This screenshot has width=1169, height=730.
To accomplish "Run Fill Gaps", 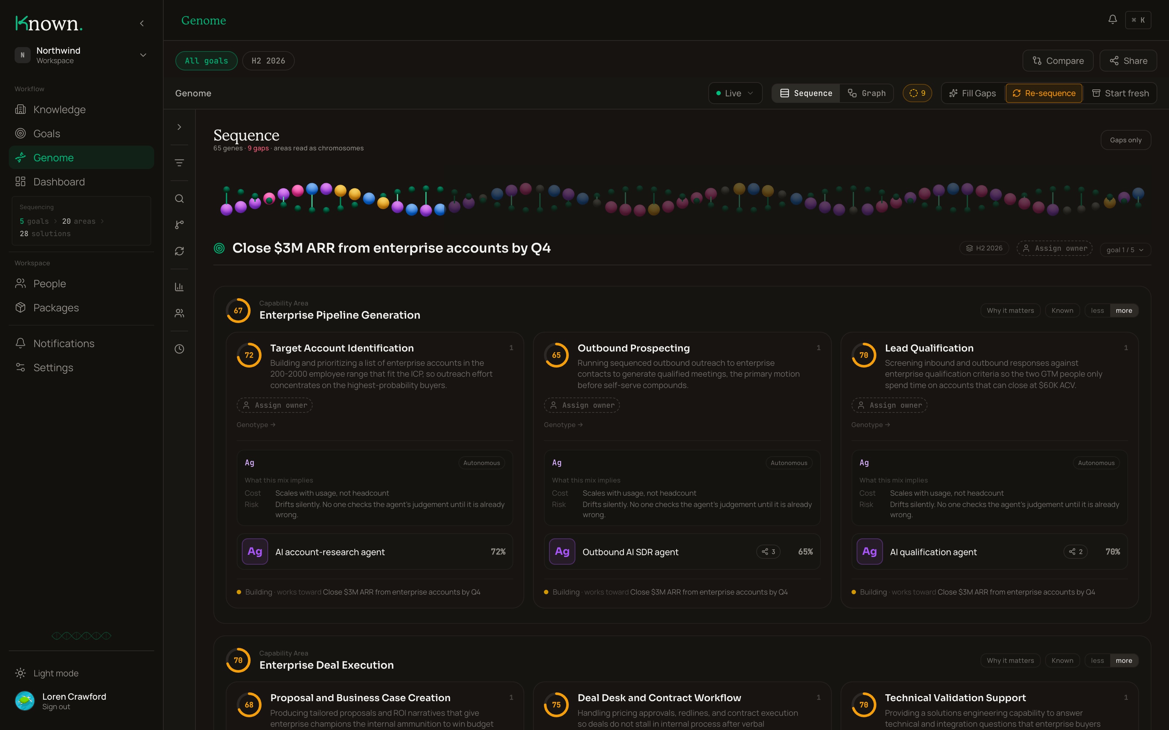I will tap(972, 93).
